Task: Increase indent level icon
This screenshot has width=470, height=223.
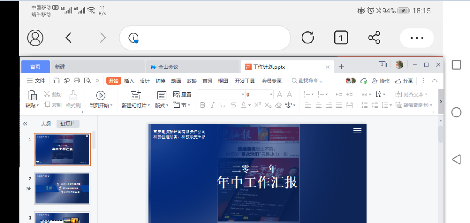Action: pos(349,94)
